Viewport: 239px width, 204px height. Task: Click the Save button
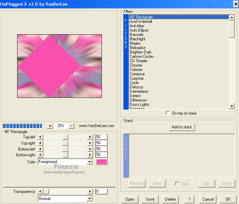150,199
